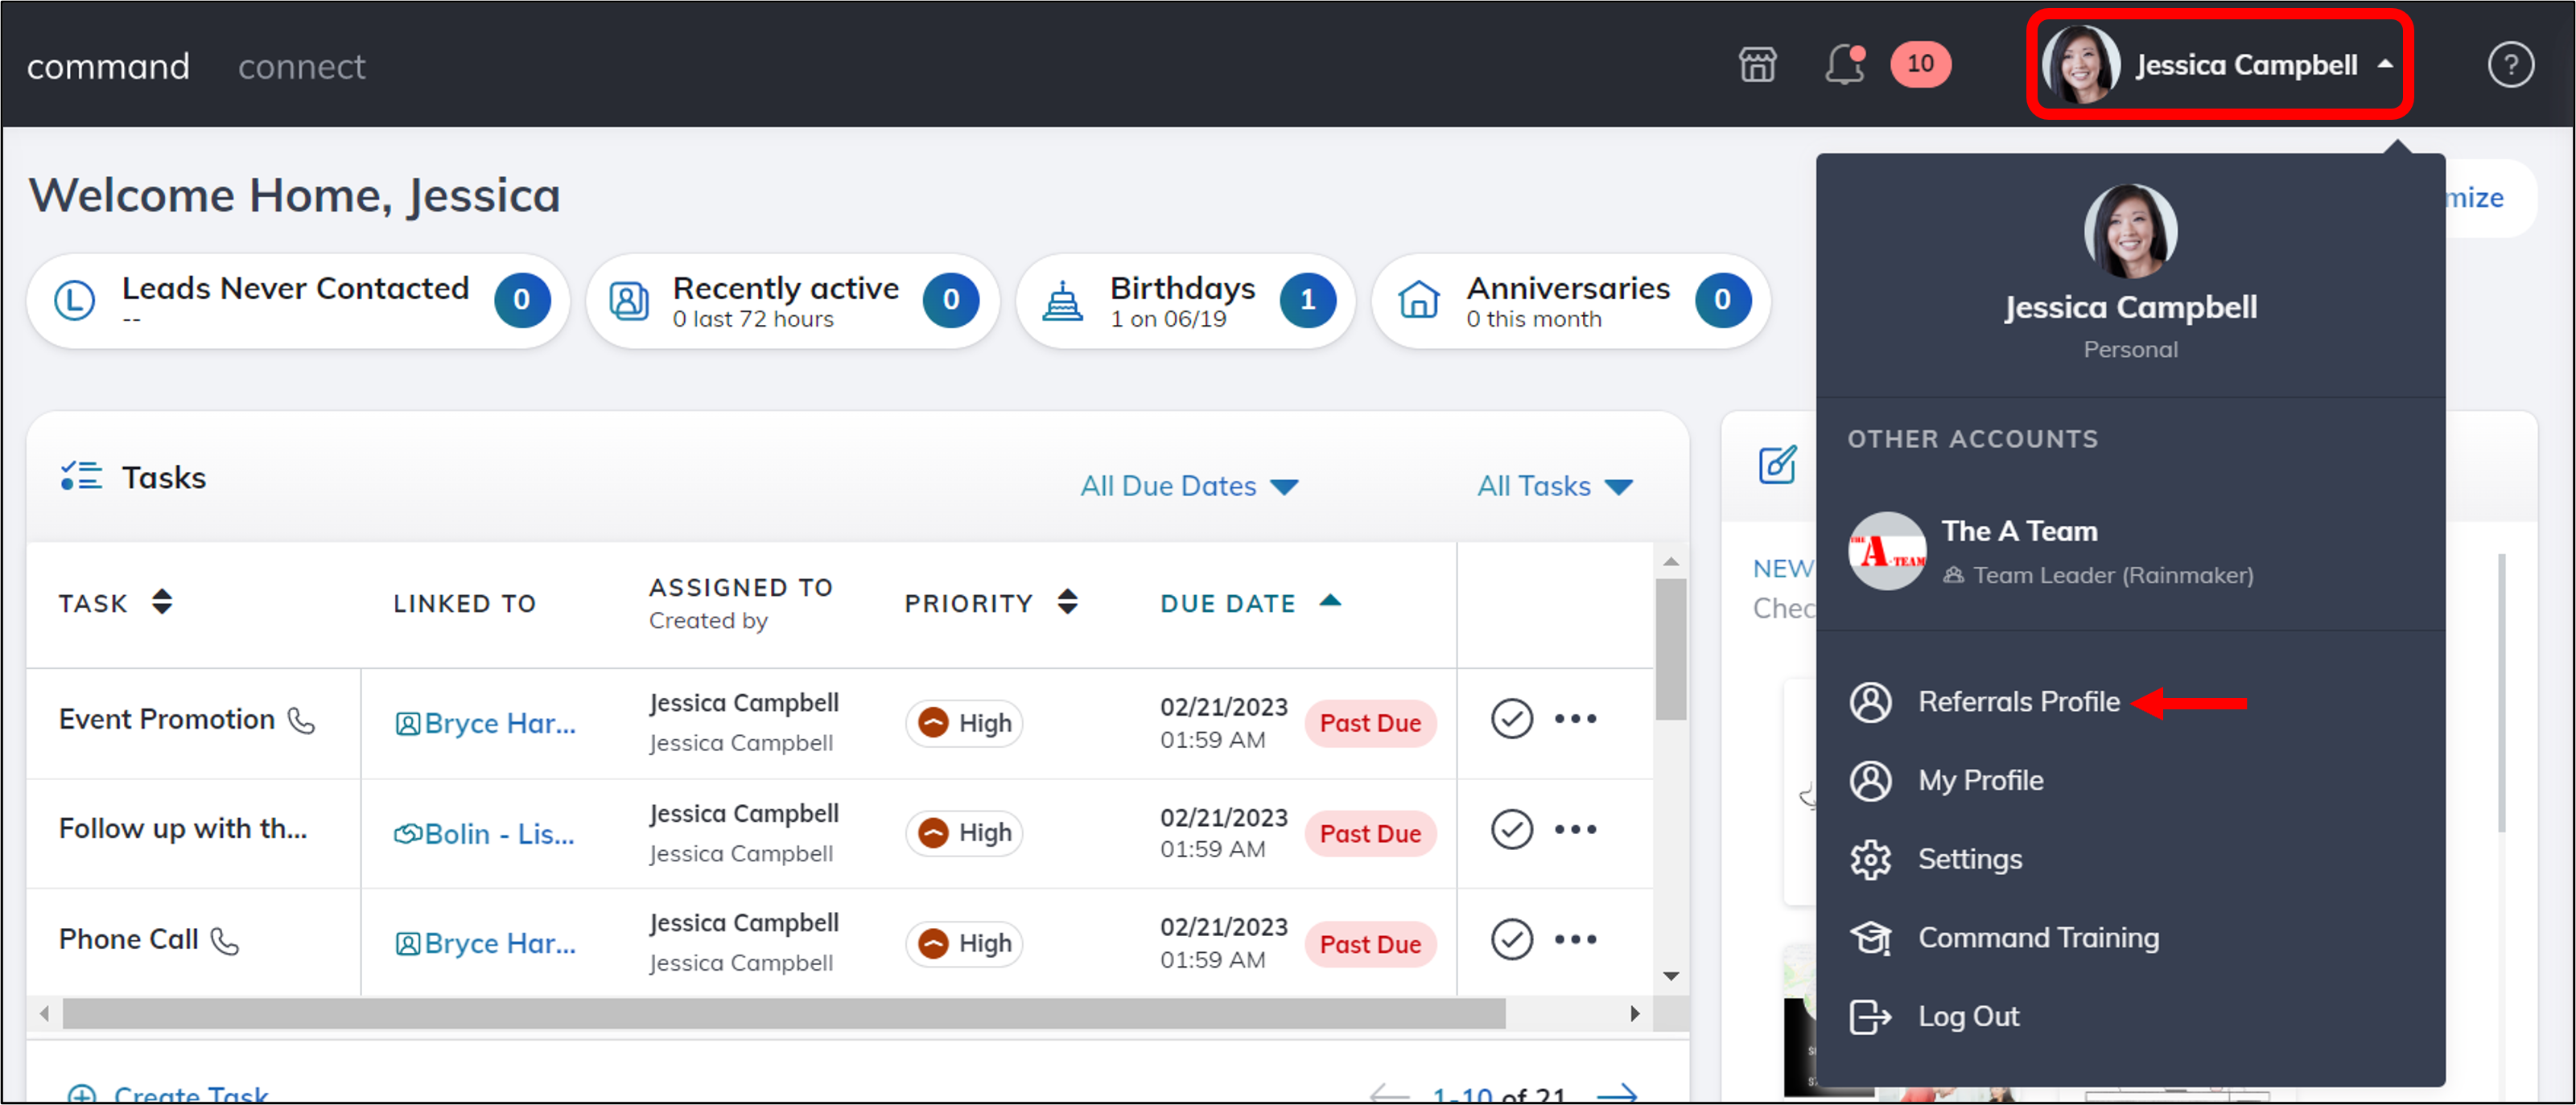Click the Phone Call task name
The image size is (2576, 1105).
coord(129,939)
